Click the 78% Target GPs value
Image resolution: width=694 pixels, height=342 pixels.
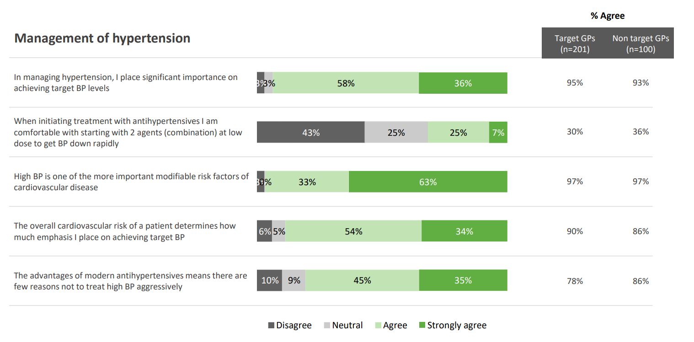(x=575, y=281)
